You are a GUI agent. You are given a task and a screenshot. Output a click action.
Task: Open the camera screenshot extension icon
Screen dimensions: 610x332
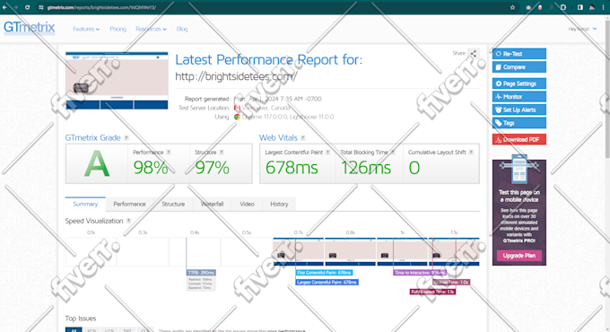(x=528, y=7)
